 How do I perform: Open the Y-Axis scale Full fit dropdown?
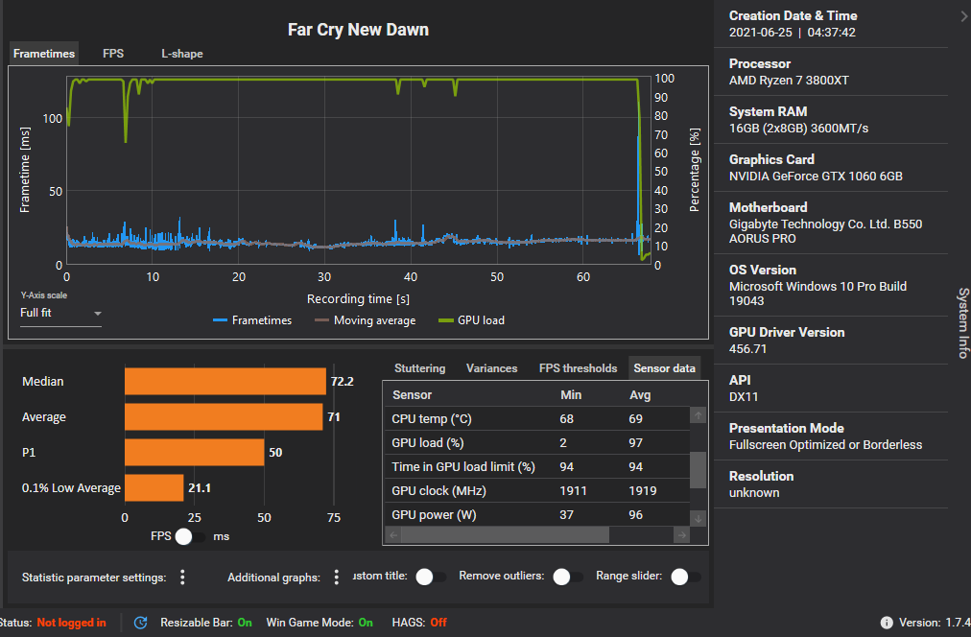pos(60,314)
